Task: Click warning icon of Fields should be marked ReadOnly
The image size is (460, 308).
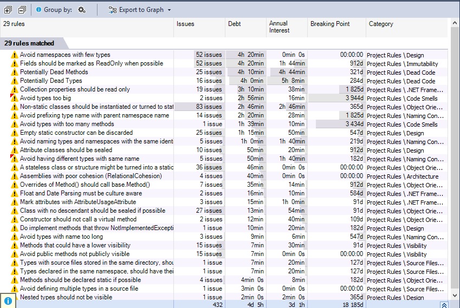Action: (x=14, y=63)
